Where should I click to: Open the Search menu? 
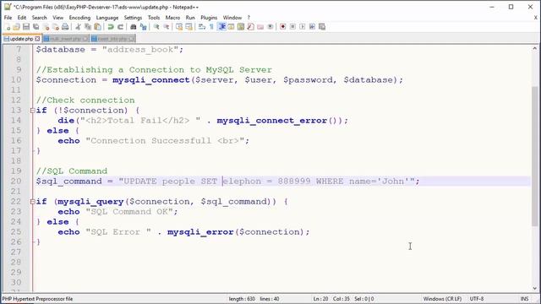click(x=40, y=18)
